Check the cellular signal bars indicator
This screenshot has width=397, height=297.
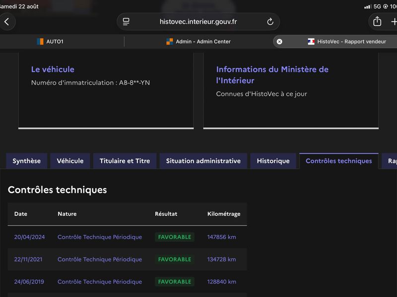click(x=368, y=6)
